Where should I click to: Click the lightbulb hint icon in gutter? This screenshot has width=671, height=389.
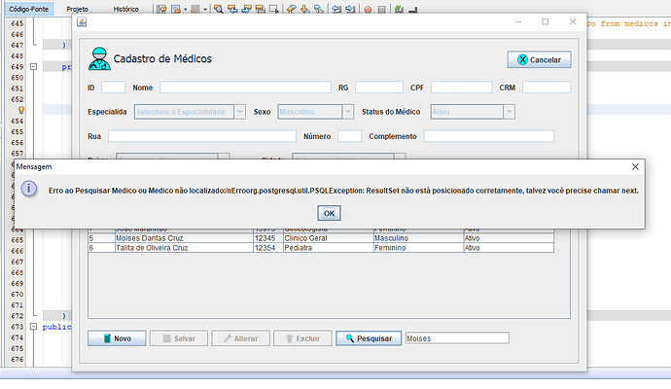click(x=20, y=110)
